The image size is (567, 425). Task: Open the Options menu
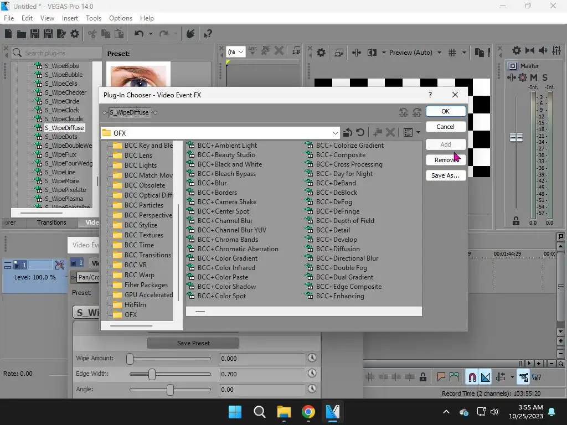point(120,18)
